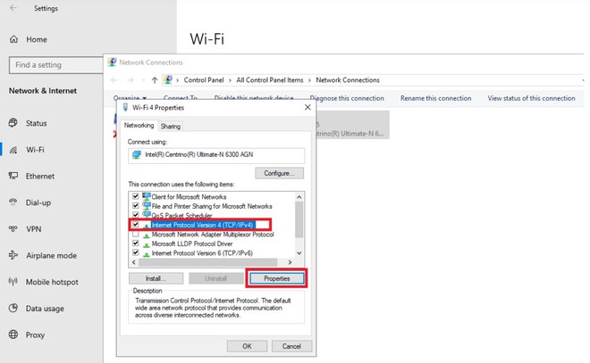The height and width of the screenshot is (363, 590).
Task: Toggle QoS Packet Scheduler checkbox
Action: coord(136,215)
